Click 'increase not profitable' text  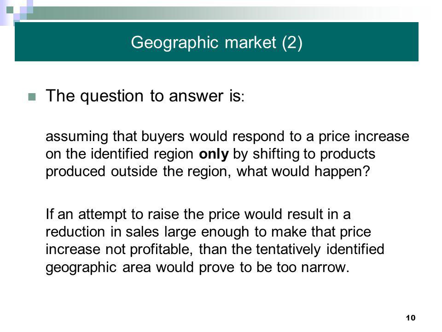coord(119,249)
